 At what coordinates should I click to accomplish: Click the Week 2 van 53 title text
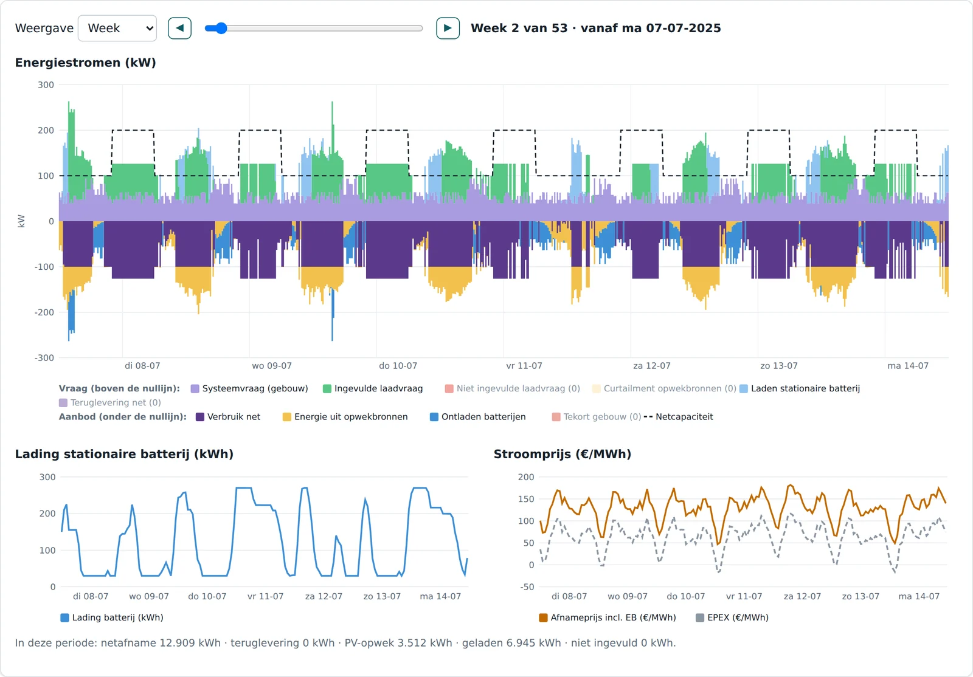coord(596,28)
